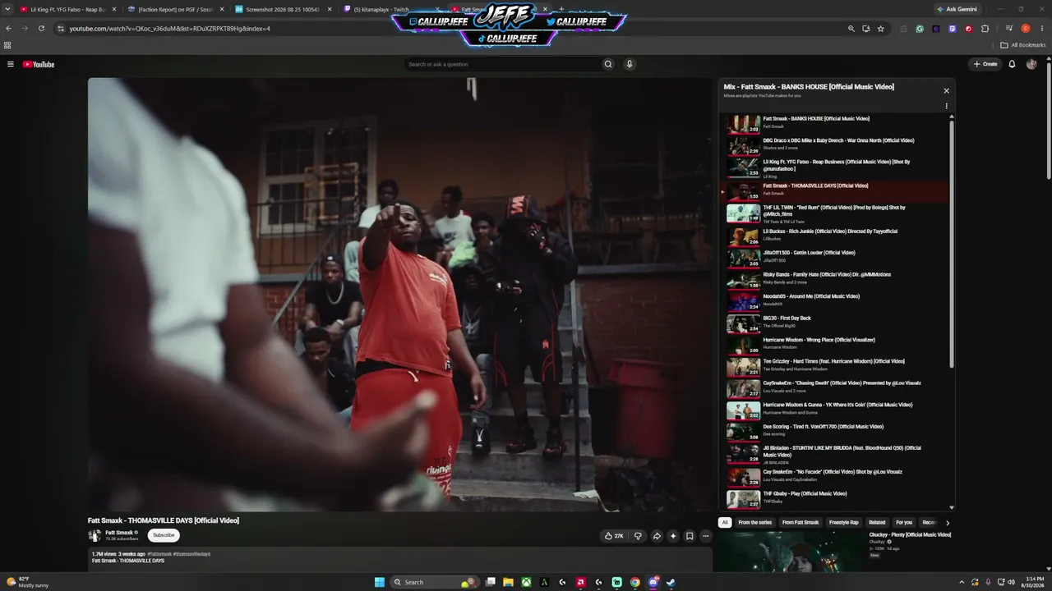Open Xbox app from the taskbar
Image resolution: width=1052 pixels, height=591 pixels.
526,582
